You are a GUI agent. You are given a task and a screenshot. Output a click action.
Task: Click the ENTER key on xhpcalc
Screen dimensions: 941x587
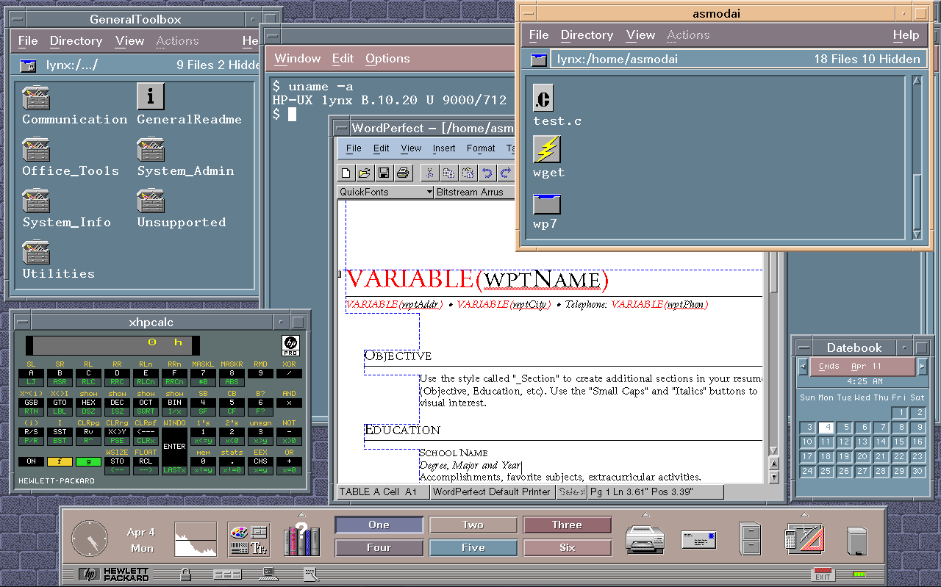tap(174, 446)
